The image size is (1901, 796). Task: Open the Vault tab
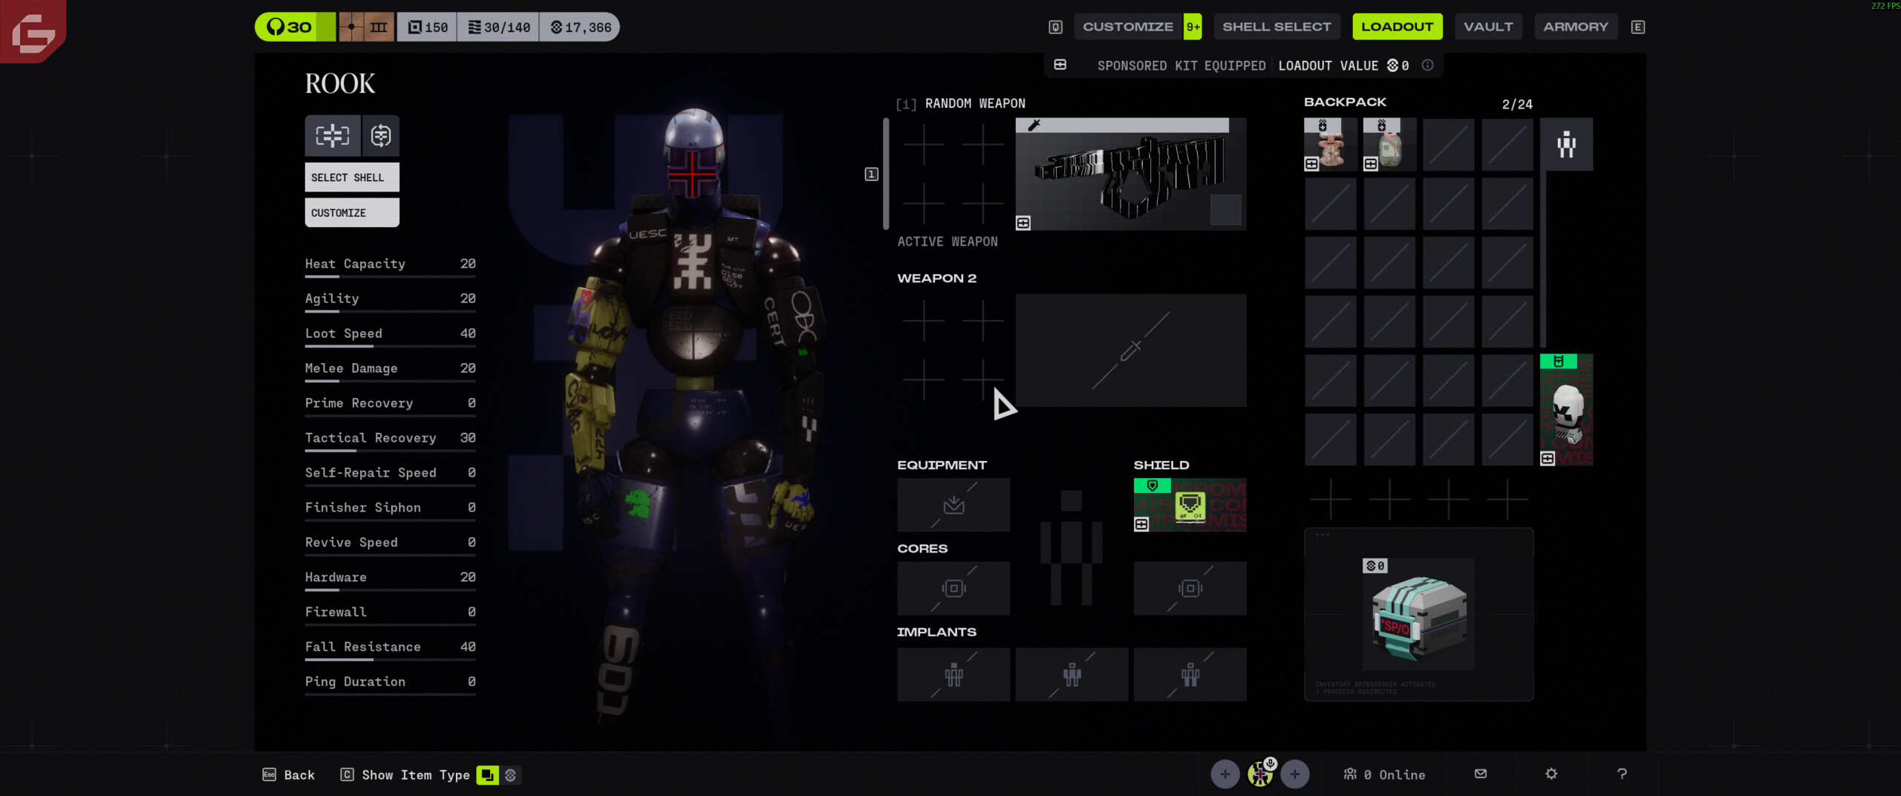[1487, 27]
